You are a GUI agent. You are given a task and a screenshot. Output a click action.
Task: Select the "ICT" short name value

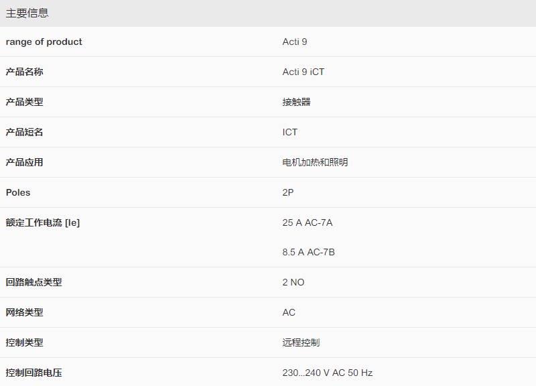point(289,132)
